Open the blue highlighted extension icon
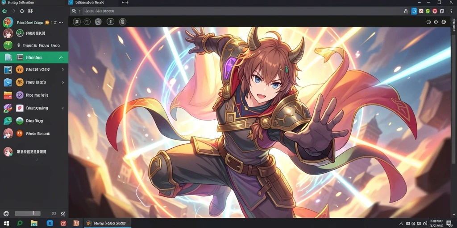Image resolution: width=457 pixels, height=228 pixels. [x=414, y=11]
